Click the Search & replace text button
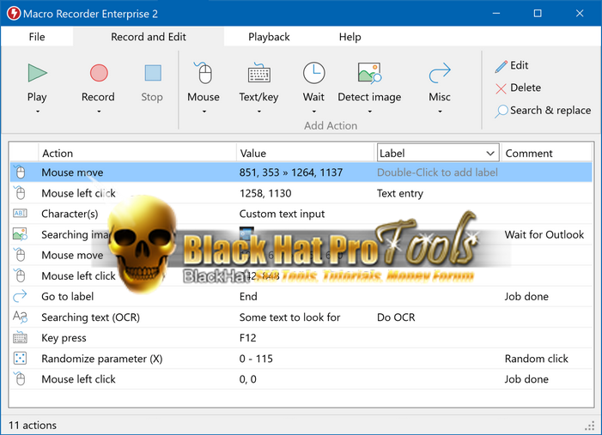This screenshot has width=602, height=435. coord(550,110)
